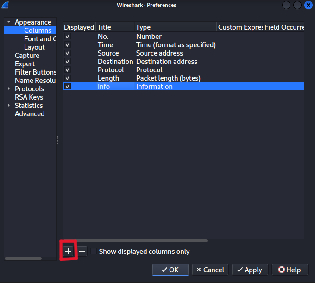The height and width of the screenshot is (283, 315).
Task: Click the Cancel button
Action: tap(210, 270)
